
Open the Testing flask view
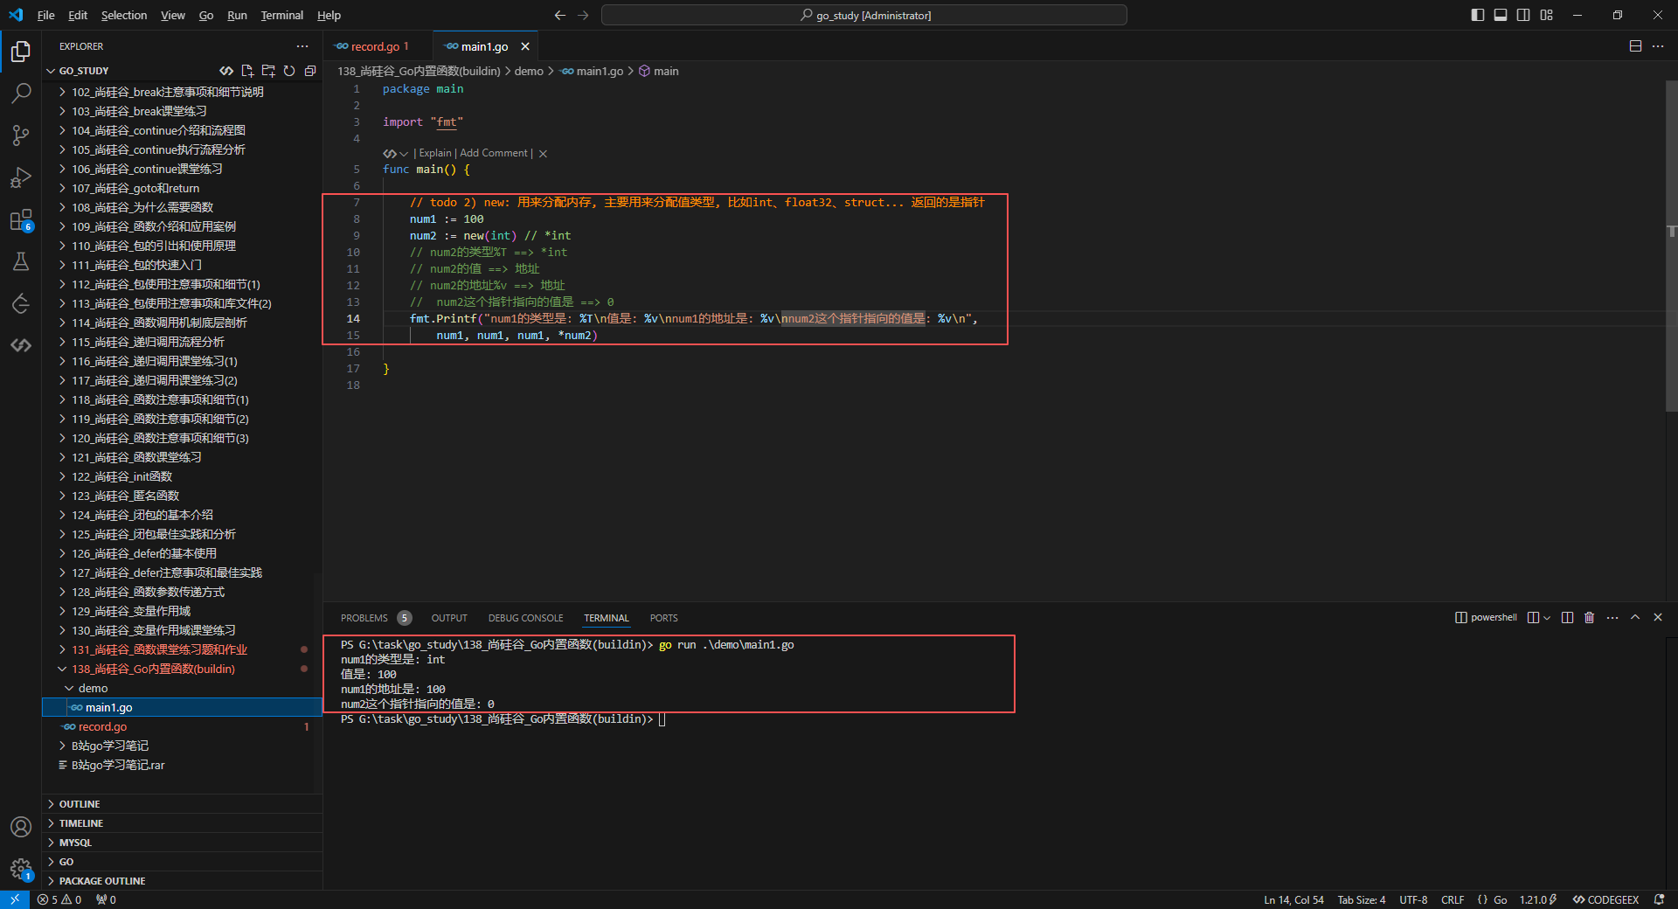click(21, 261)
